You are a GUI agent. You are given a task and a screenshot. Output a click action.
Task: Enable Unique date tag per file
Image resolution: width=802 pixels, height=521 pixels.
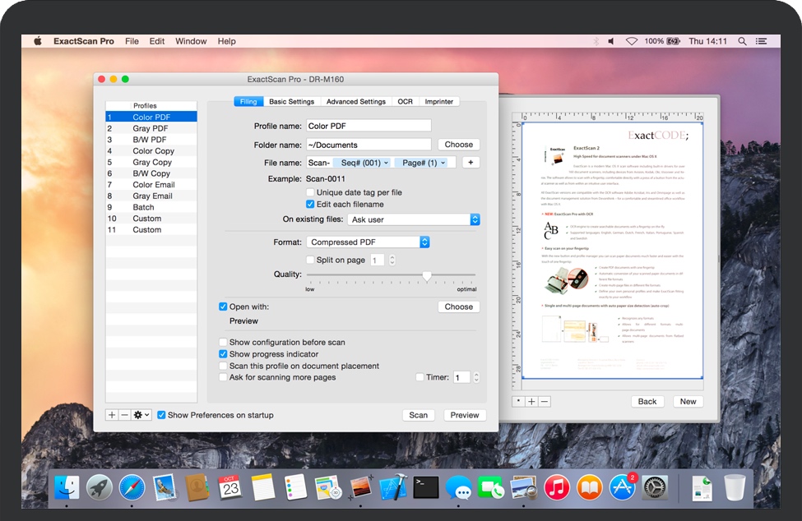click(x=310, y=192)
